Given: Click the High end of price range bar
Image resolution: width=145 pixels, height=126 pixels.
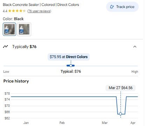Looking at the screenshot, I should coord(135,72).
